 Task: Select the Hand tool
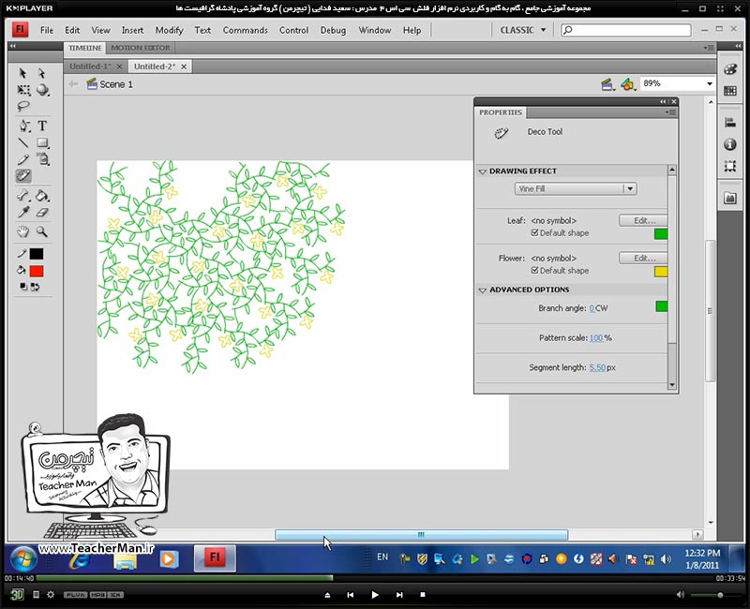(x=22, y=231)
